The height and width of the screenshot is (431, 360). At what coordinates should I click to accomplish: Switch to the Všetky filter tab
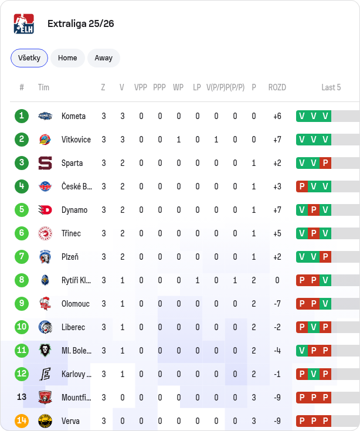coord(29,58)
